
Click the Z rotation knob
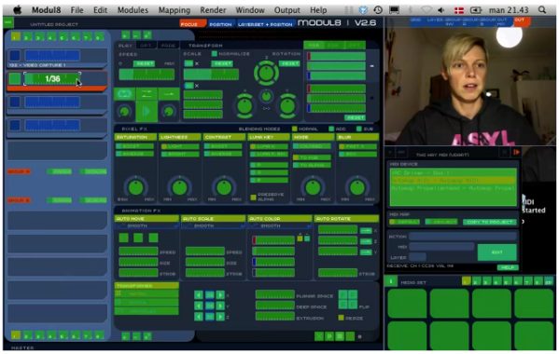(266, 73)
